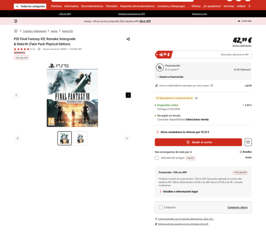Screen dimensions: 266x232
Task: Click the -15% en APP banner link
Action: [x=65, y=14]
